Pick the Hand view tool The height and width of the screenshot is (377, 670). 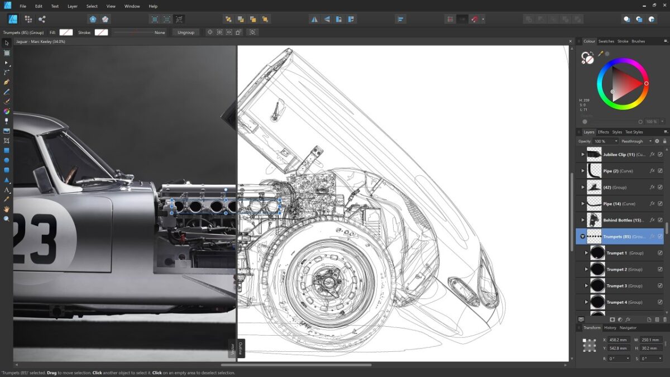7,209
